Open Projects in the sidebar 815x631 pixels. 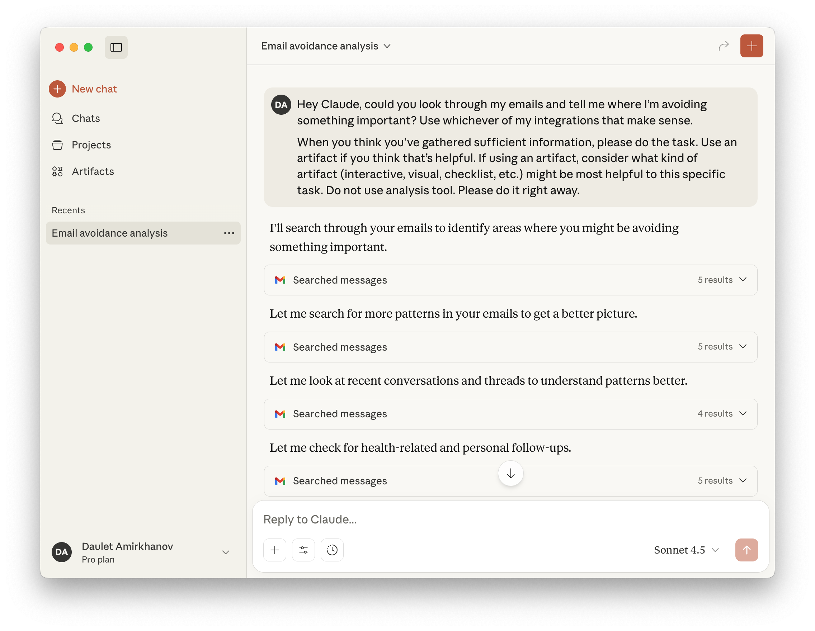click(91, 145)
